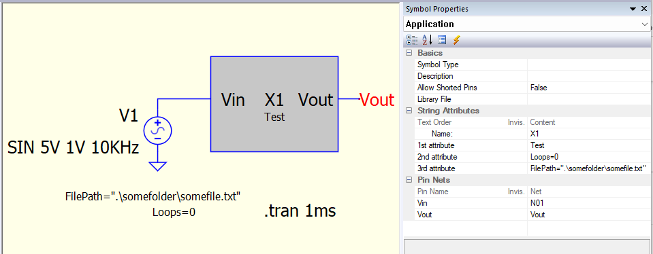Viewport: 653px width, 254px height.
Task: Select the Vin net N01 cell
Action: click(590, 203)
